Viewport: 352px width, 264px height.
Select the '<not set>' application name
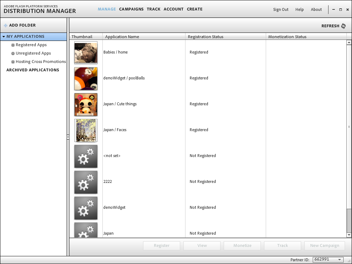pyautogui.click(x=112, y=156)
